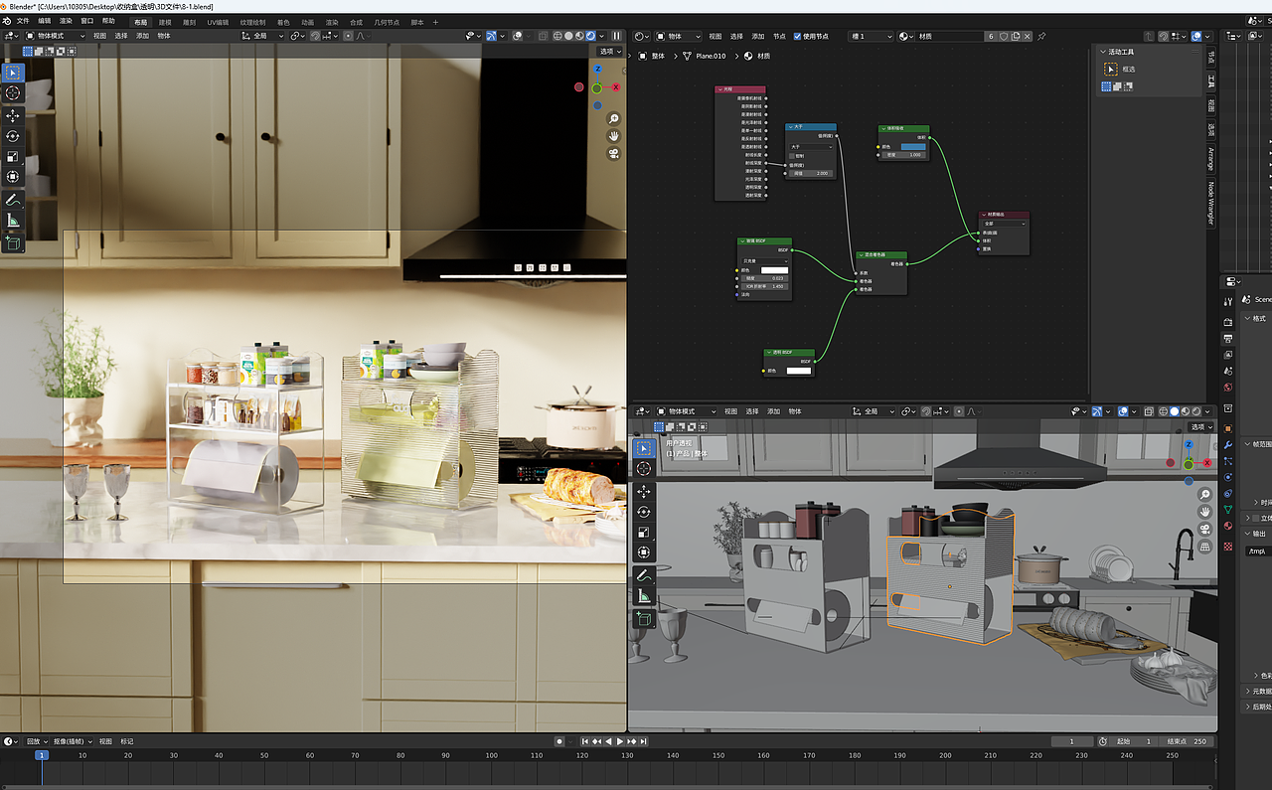
Task: Open the 全局 orientation dropdown in rendered viewport
Action: (263, 36)
